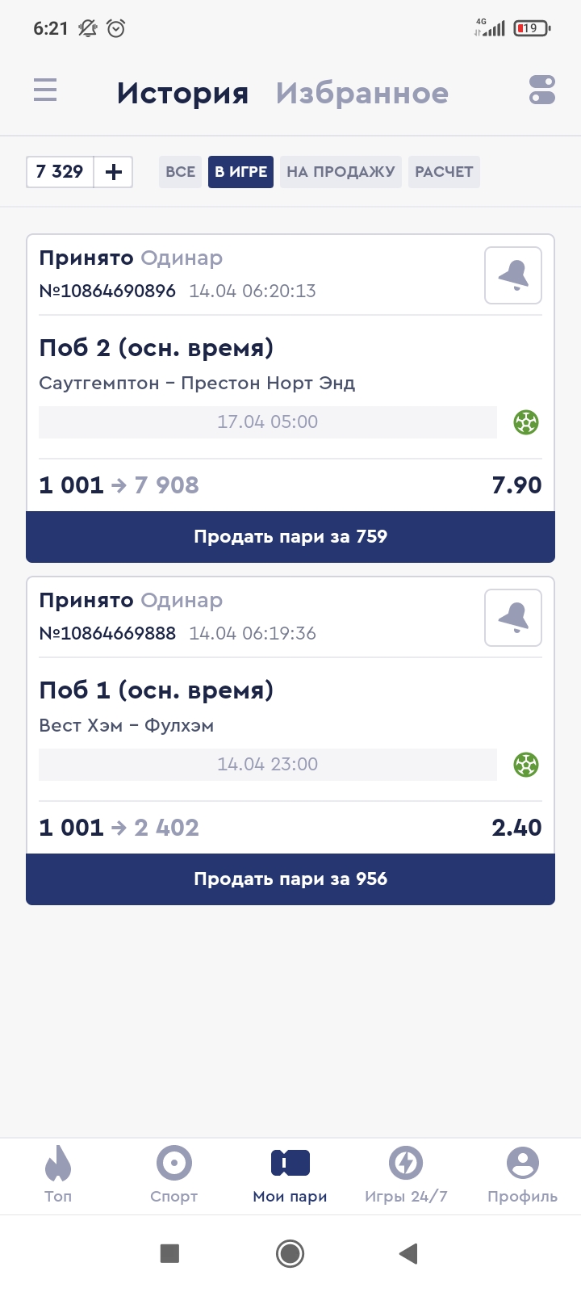
Task: Tap the plus button to add funds
Action: 114,172
